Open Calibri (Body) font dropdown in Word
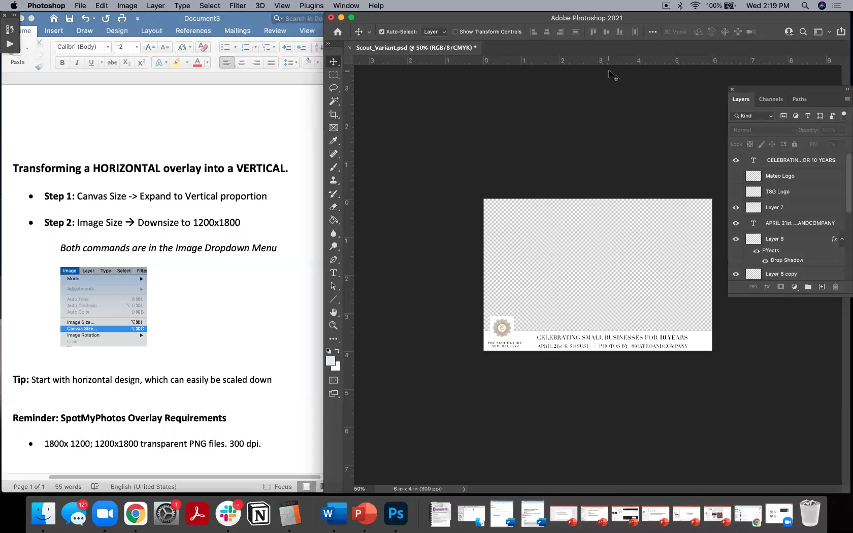 coord(108,47)
